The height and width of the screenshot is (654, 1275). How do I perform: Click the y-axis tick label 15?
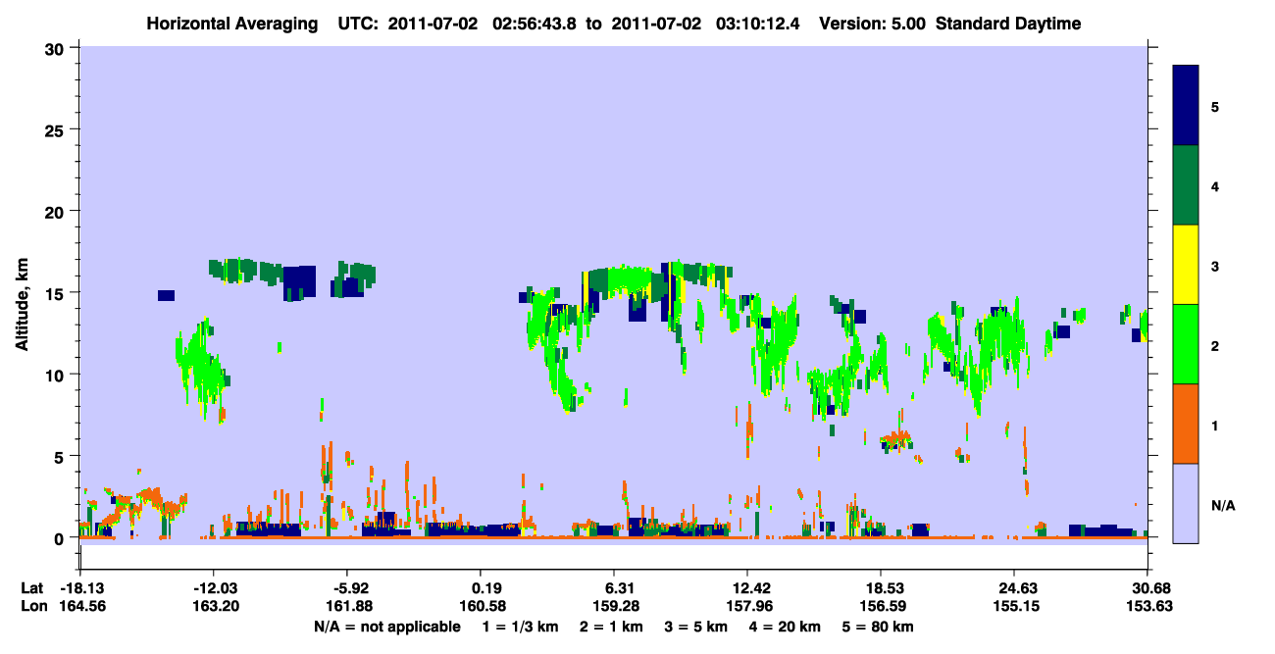coord(57,293)
